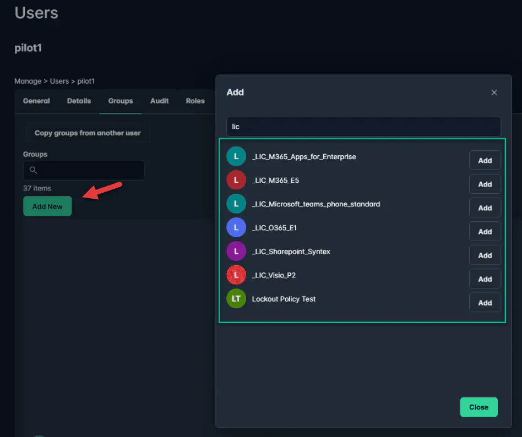This screenshot has width=522, height=437.
Task: Focus the dialog search box containing lic
Action: pos(363,127)
